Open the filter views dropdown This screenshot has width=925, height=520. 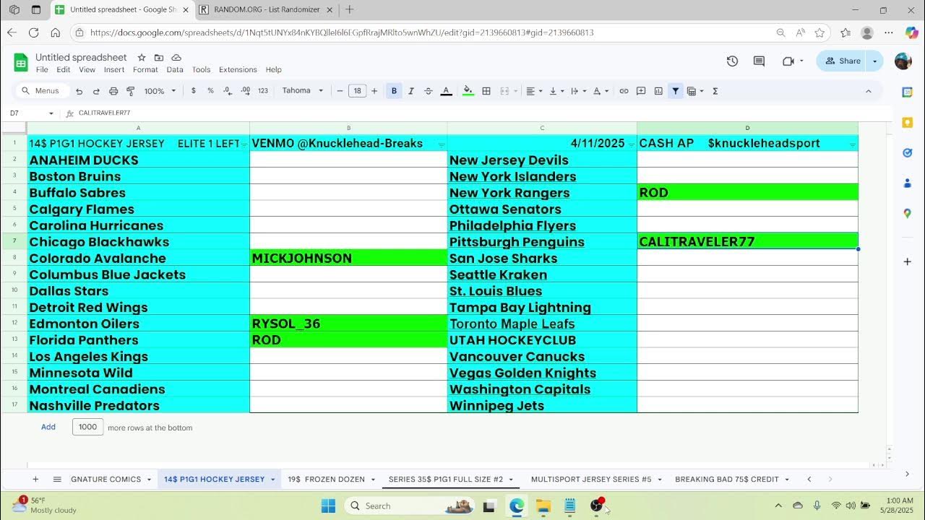[x=695, y=91]
